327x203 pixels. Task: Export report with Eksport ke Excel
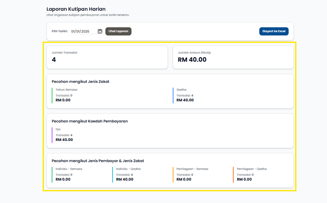coord(274,31)
